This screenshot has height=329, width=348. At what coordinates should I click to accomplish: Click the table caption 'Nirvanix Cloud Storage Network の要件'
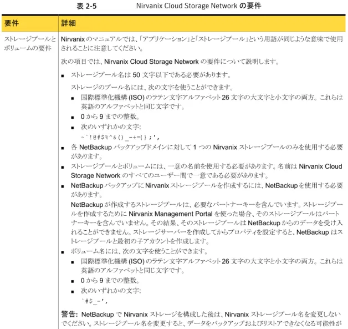(x=198, y=6)
